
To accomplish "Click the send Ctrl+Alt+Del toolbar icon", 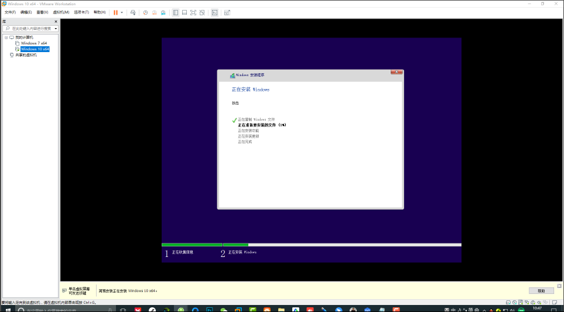I will (x=133, y=12).
